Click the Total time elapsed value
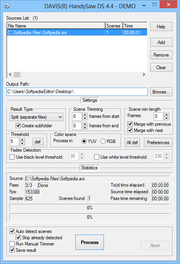This screenshot has width=180, height=264. (160, 185)
